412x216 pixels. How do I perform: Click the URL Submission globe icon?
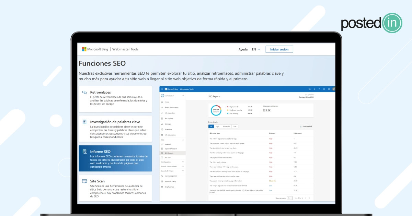162,135
